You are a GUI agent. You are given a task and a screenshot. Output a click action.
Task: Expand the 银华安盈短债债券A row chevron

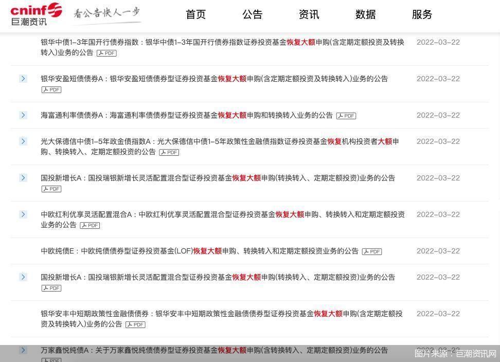click(23, 79)
